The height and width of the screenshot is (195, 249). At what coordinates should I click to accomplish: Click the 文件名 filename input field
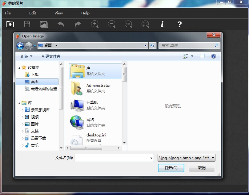click(112, 158)
